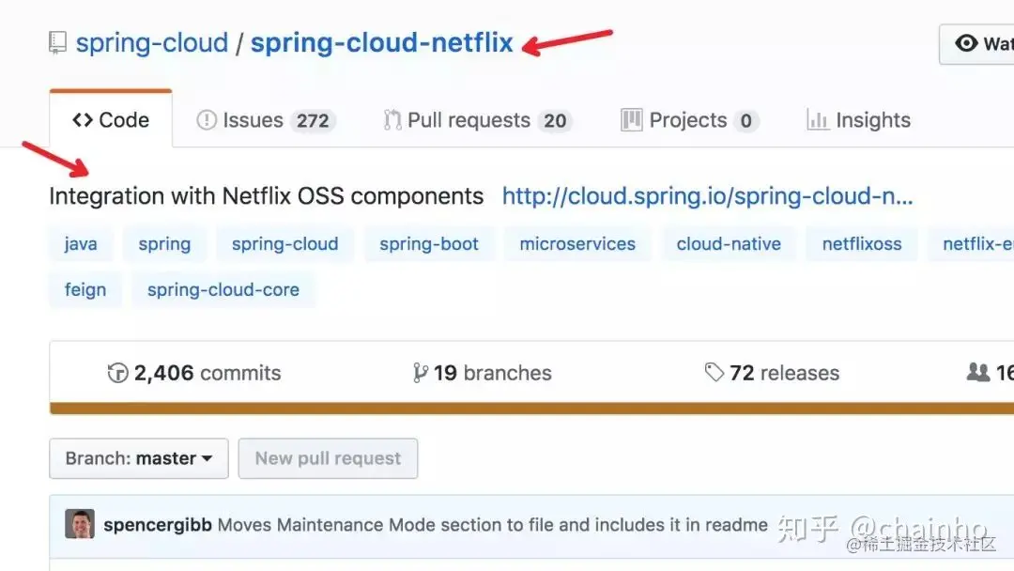Viewport: 1014px width, 571px height.
Task: Open the Branch: master dropdown
Action: coord(139,458)
